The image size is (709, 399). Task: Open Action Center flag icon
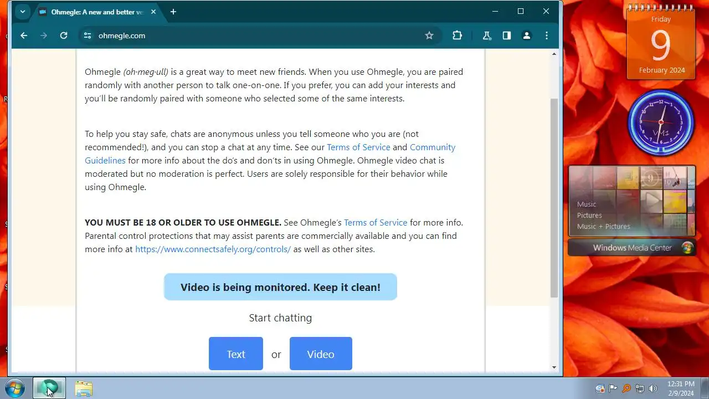(x=613, y=388)
